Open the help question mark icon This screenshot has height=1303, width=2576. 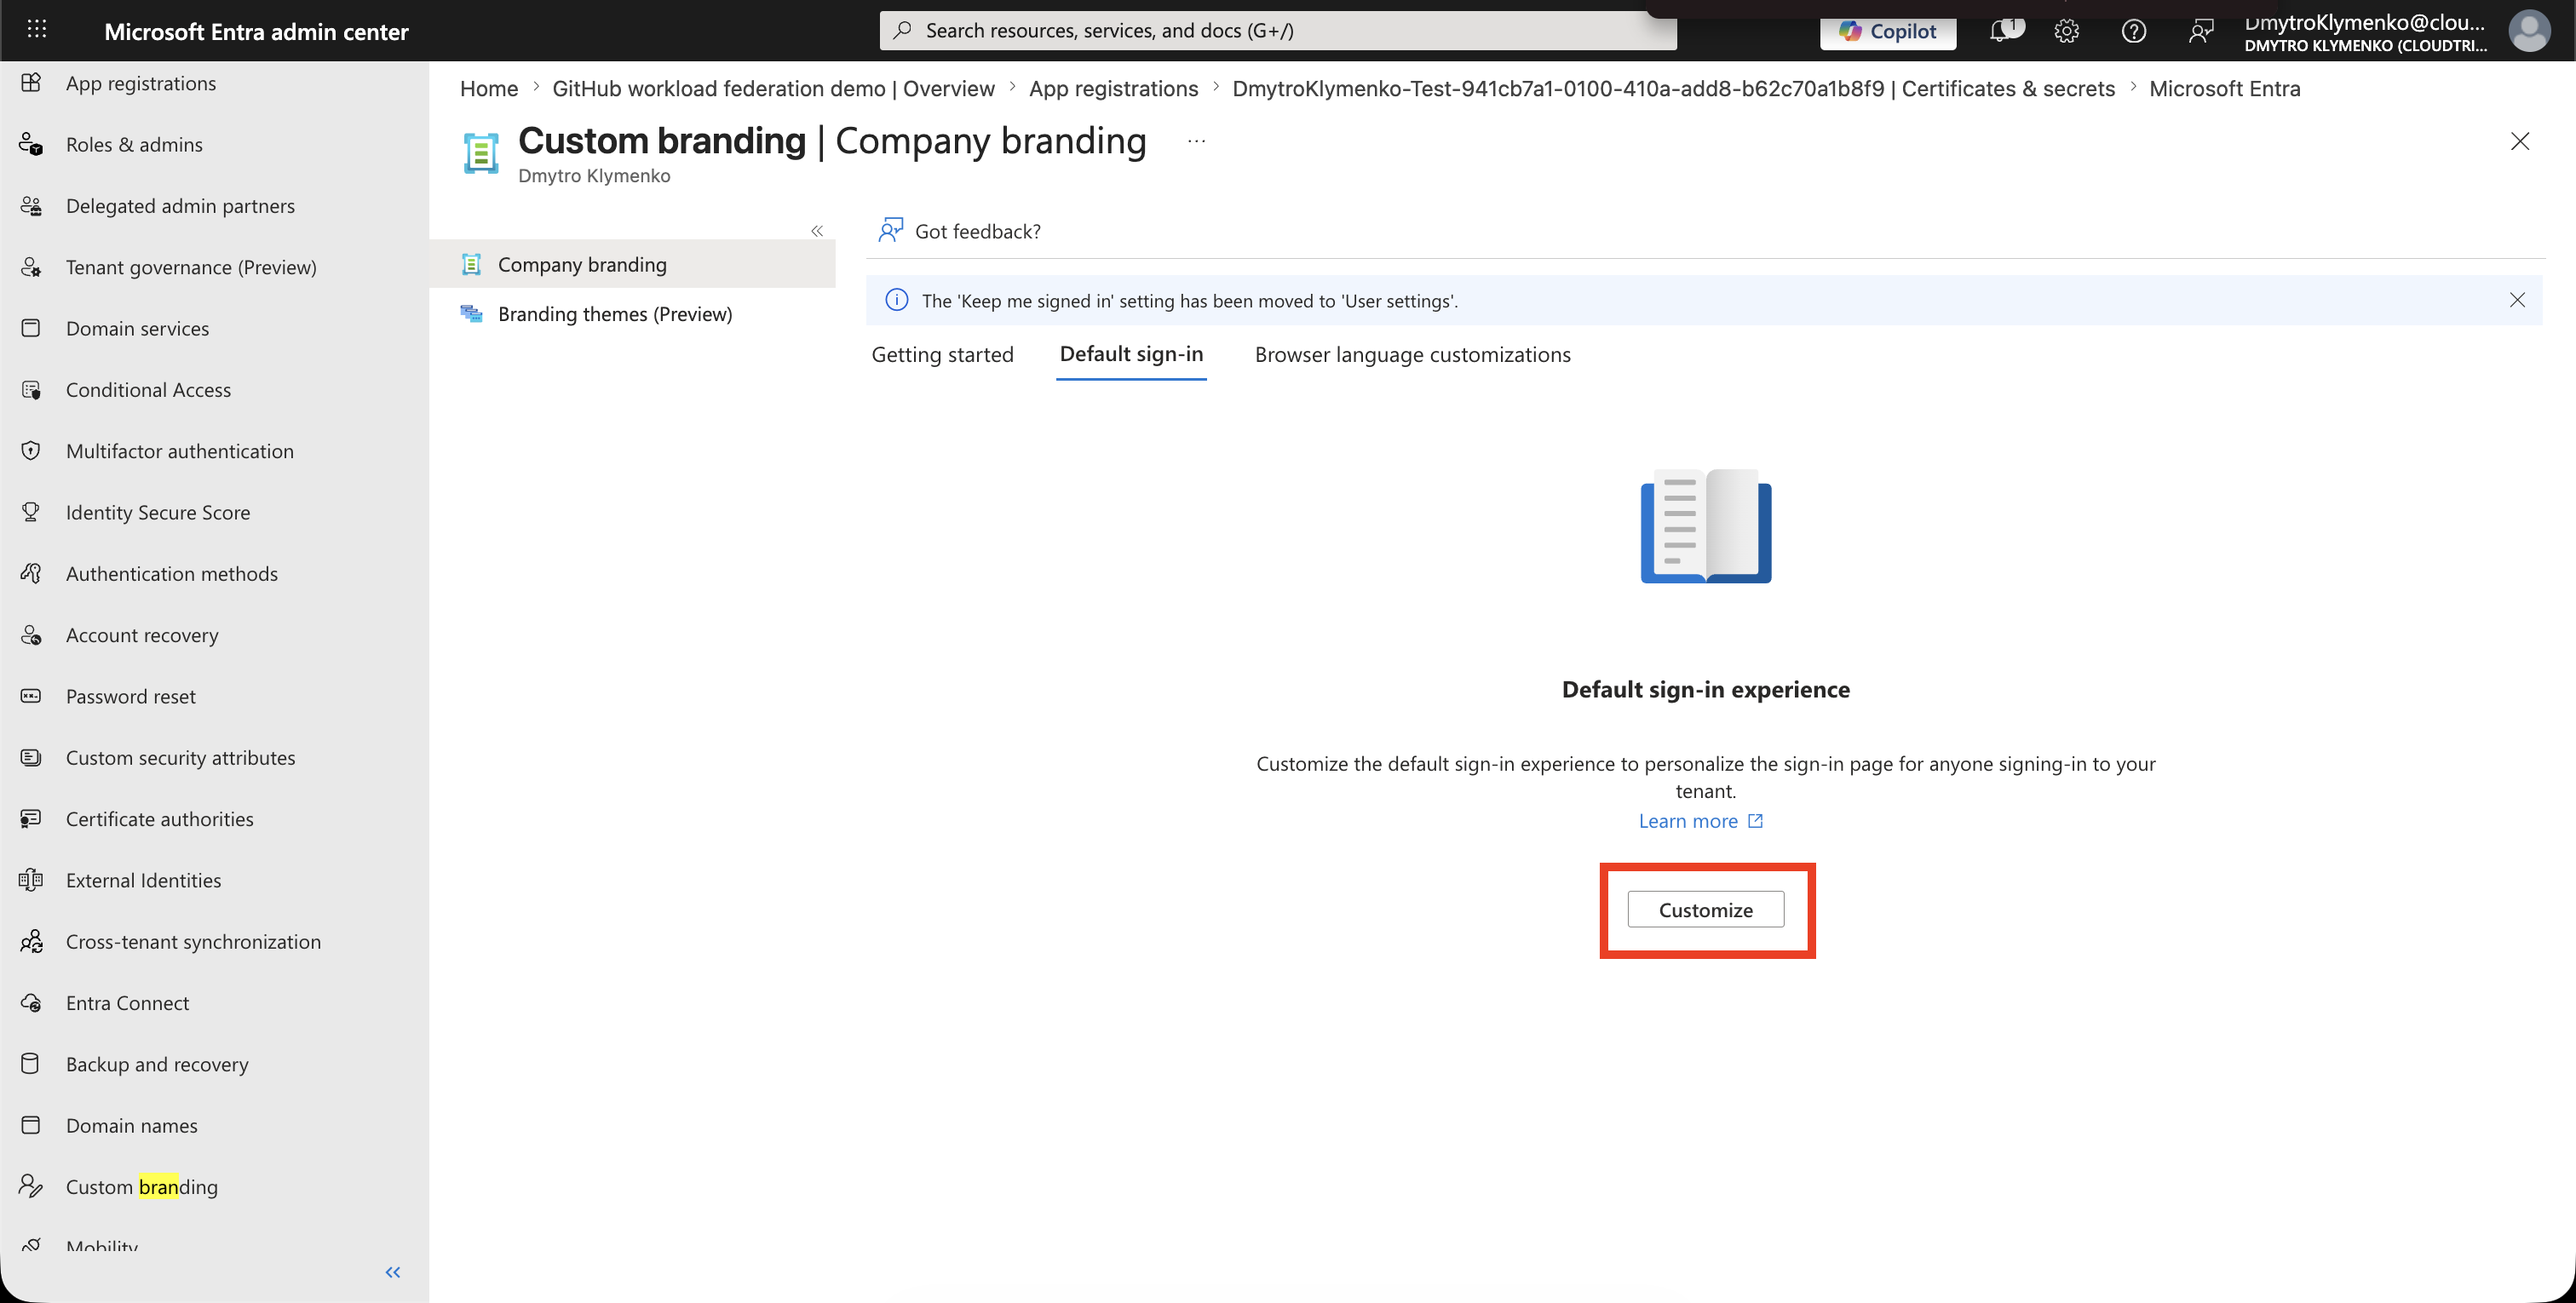(2133, 31)
